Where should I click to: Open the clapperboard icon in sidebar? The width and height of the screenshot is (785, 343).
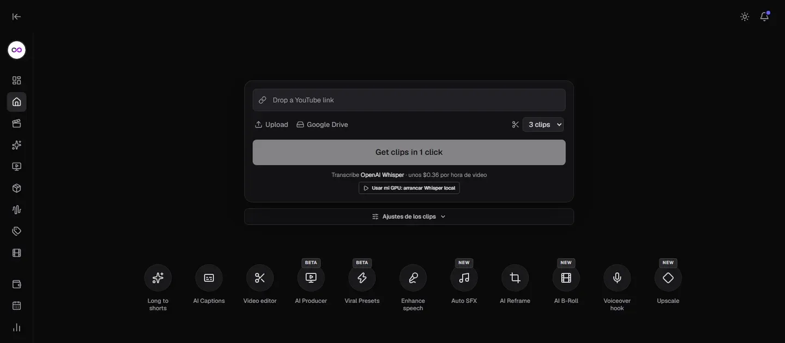pos(16,124)
